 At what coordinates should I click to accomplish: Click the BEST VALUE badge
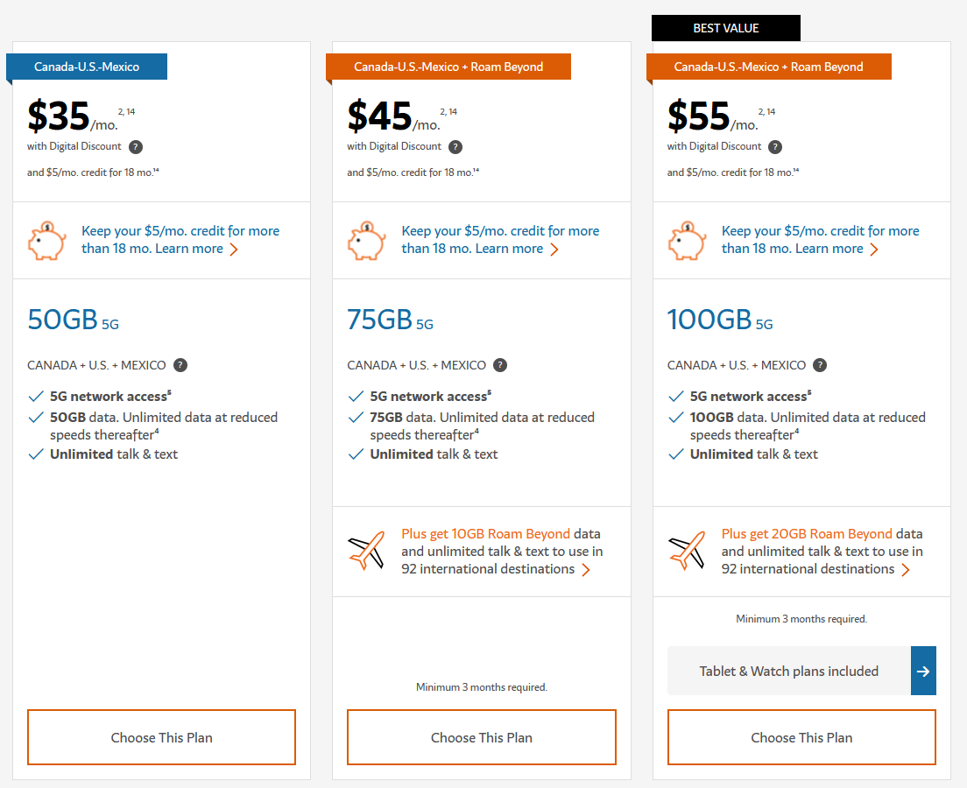click(x=726, y=28)
